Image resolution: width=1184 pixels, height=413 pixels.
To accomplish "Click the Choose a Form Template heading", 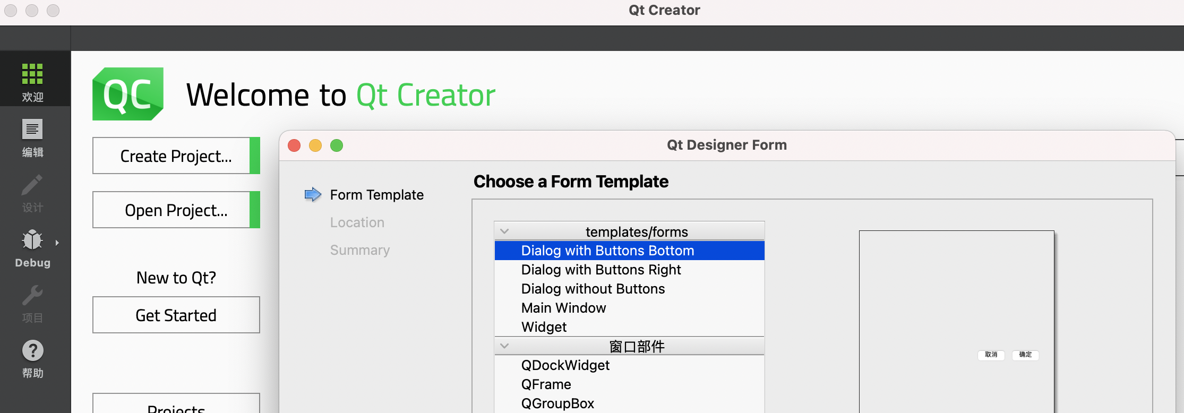I will pos(571,182).
